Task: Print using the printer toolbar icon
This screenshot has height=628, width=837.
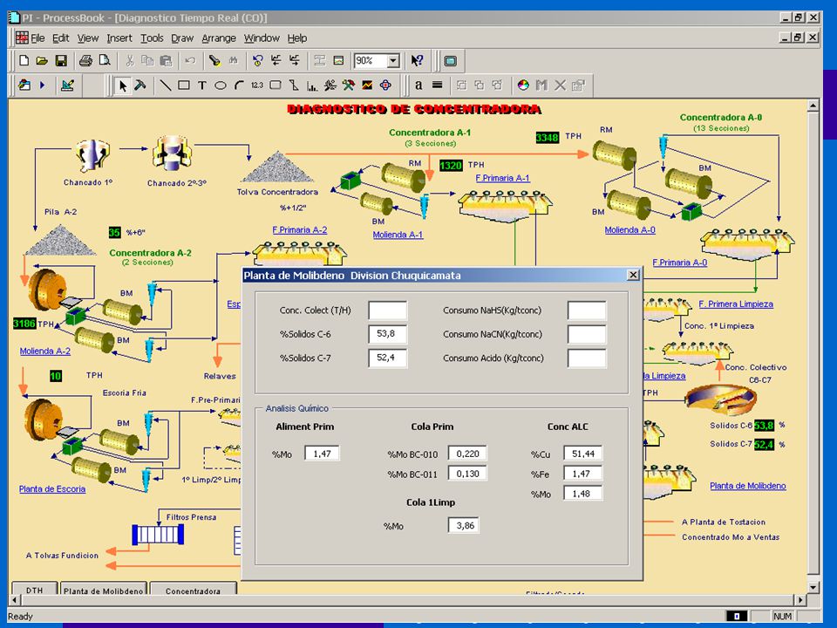Action: click(85, 61)
